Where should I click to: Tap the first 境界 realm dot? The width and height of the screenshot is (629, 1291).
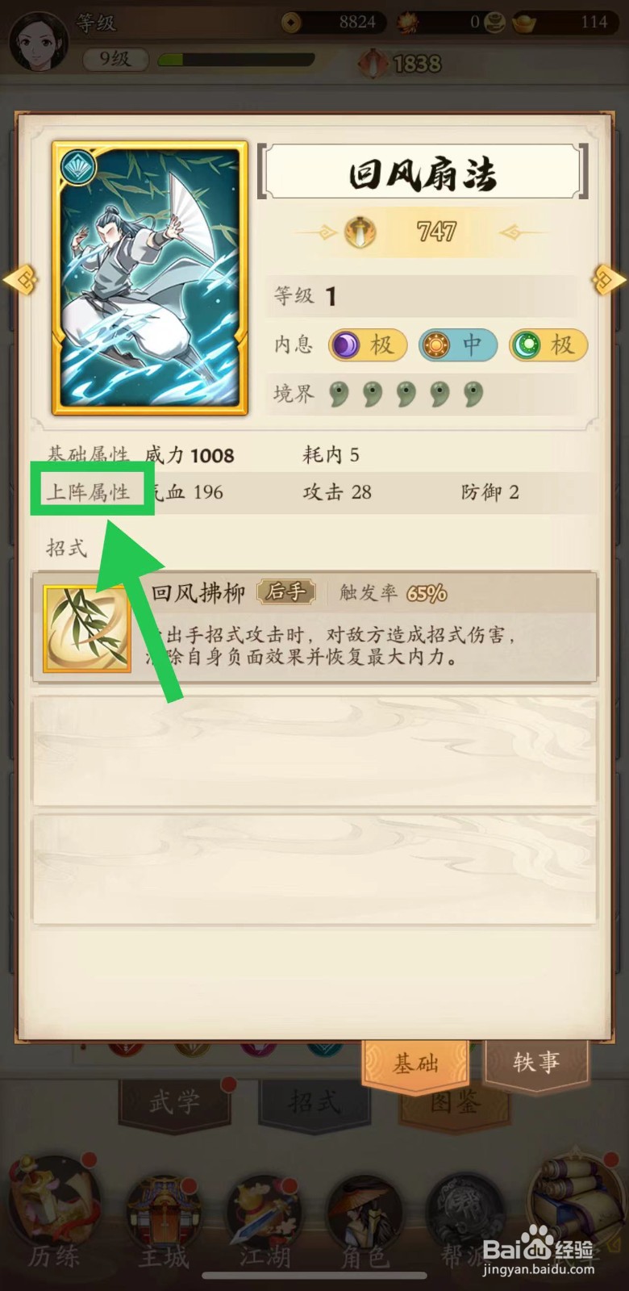(x=339, y=394)
